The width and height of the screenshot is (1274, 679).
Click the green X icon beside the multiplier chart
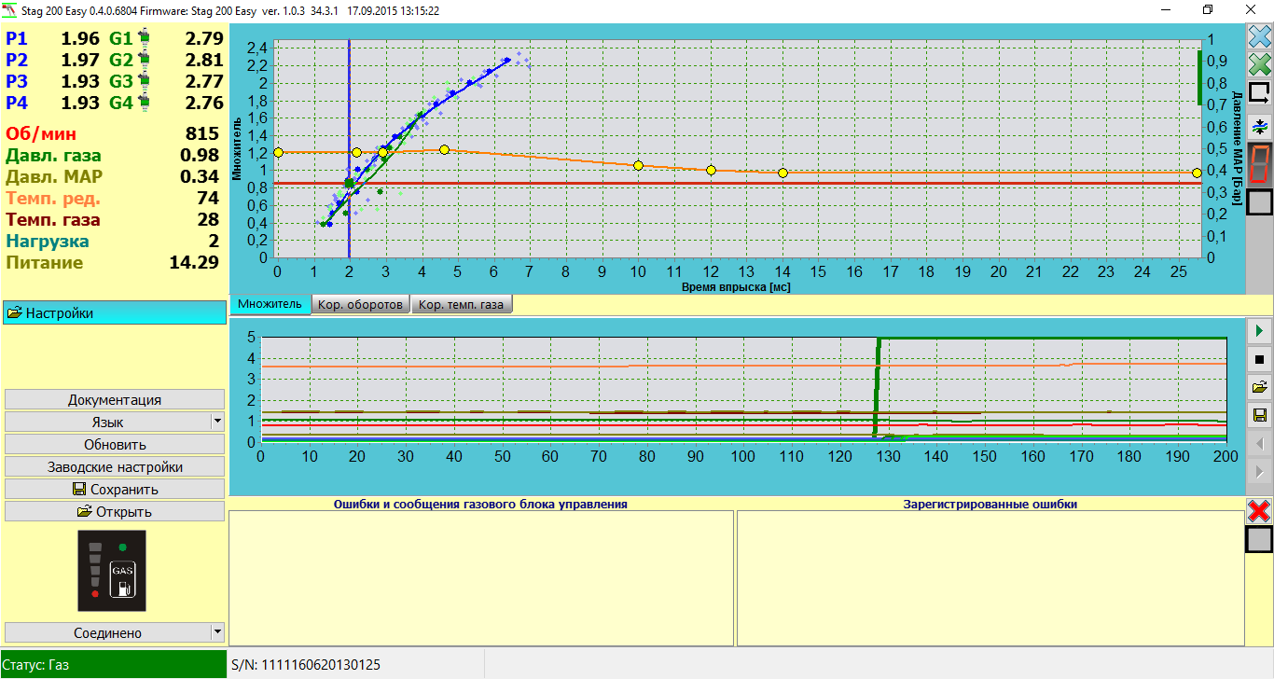[1259, 64]
